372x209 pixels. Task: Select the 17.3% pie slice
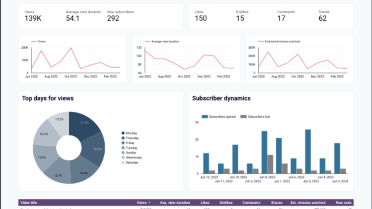(x=84, y=123)
